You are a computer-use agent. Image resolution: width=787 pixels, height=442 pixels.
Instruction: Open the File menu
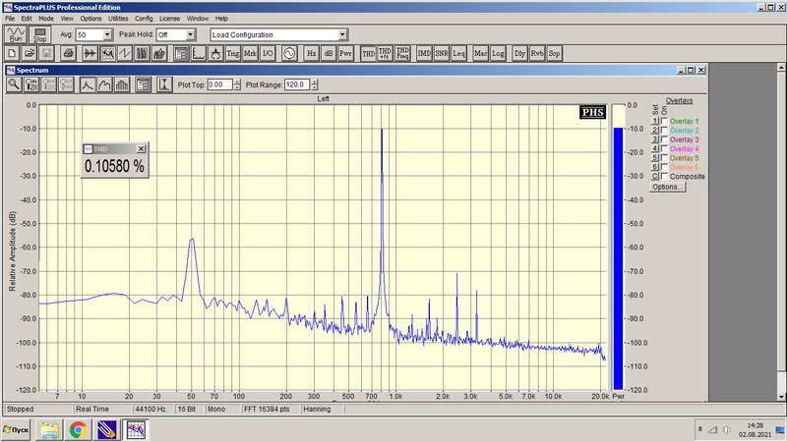pyautogui.click(x=10, y=18)
